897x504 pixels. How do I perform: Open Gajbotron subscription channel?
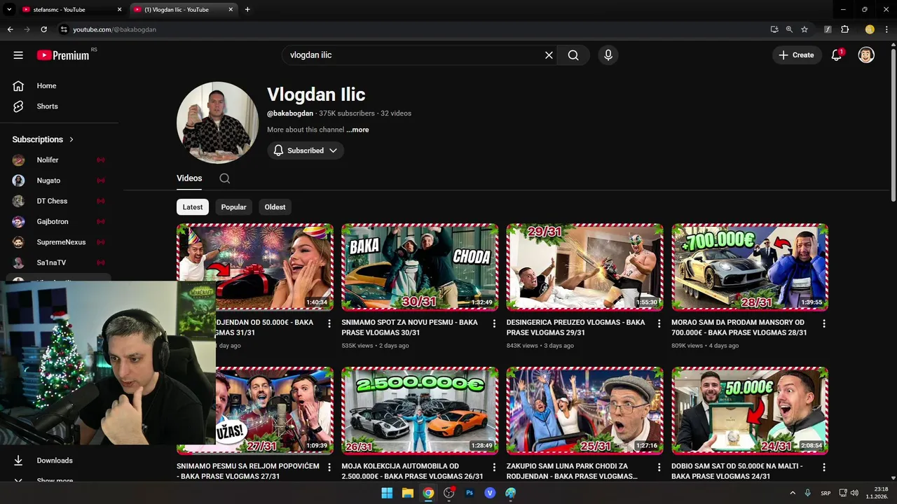coord(59,221)
